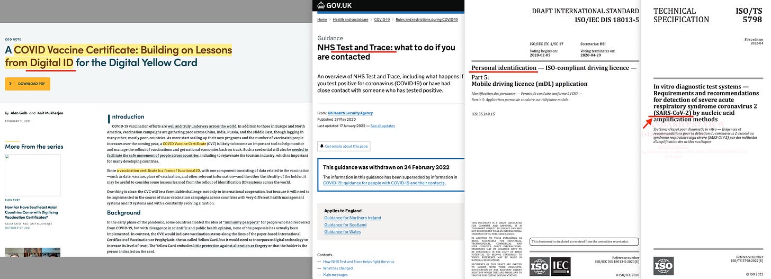Click the More From the series heading
Viewport: 771px width, 279px height.
pyautogui.click(x=34, y=147)
